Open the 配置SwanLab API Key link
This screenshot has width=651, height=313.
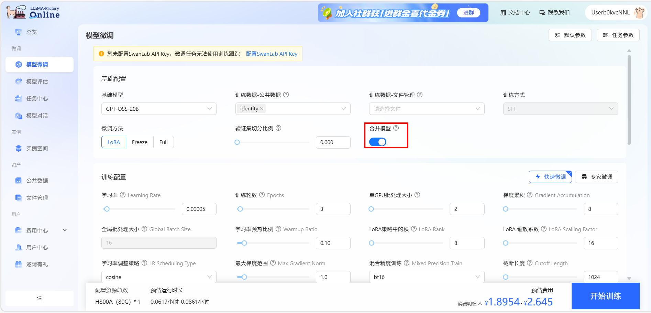272,54
